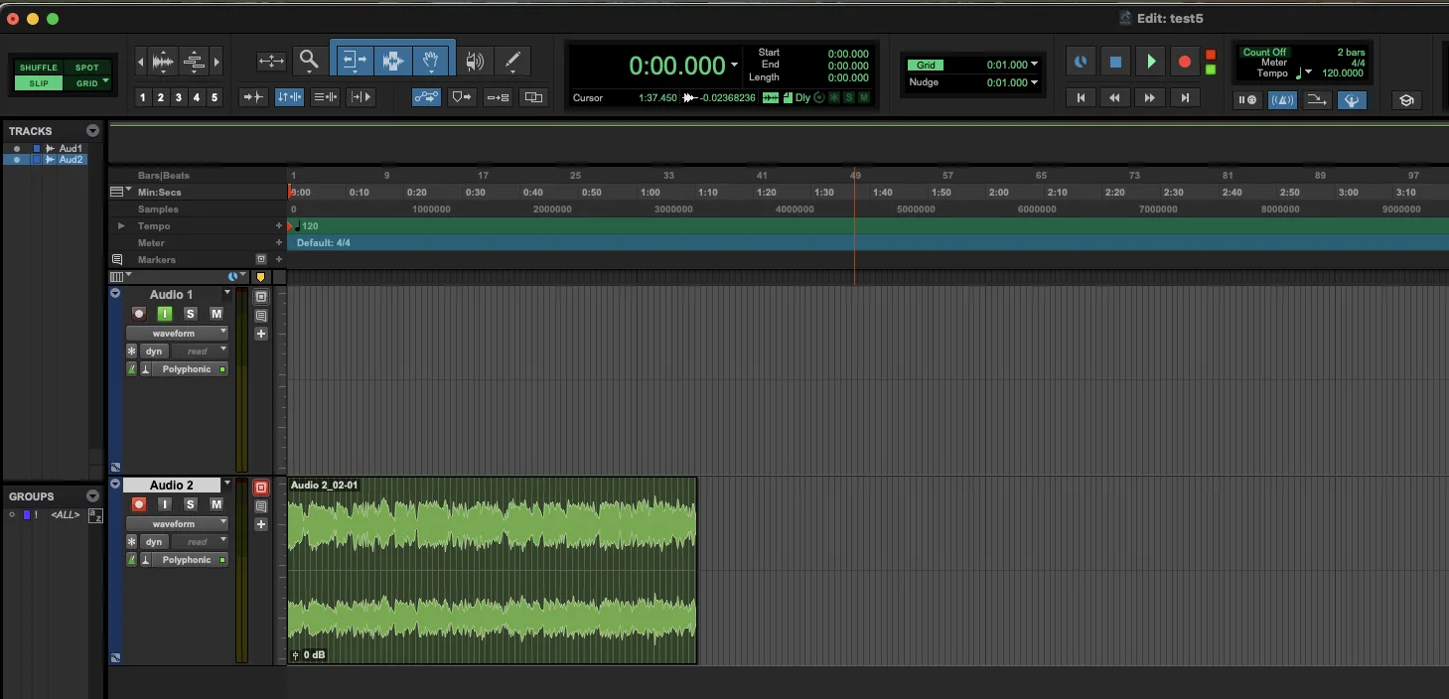Select the Selector waveform tool

393,61
